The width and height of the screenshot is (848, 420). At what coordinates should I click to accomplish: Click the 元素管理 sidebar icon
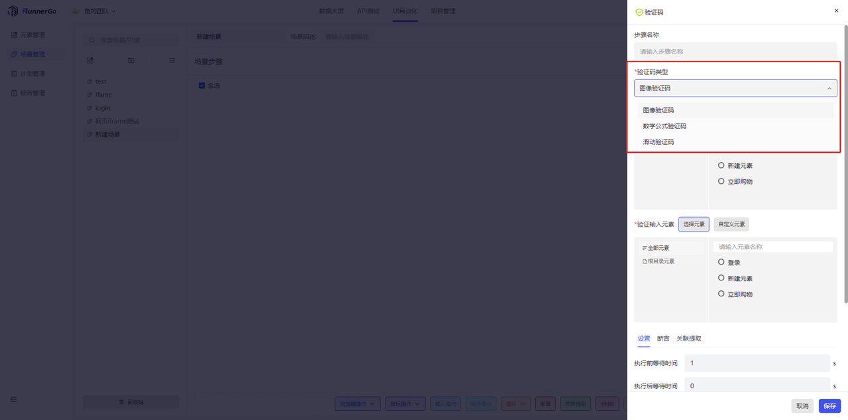(14, 34)
